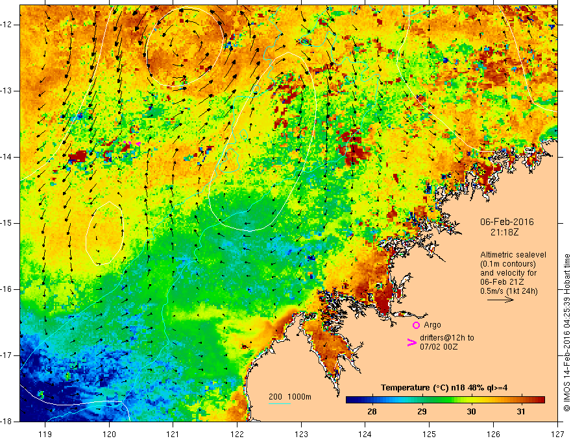Click the cyan depth contour legend line
571x441 pixels.
click(x=280, y=403)
